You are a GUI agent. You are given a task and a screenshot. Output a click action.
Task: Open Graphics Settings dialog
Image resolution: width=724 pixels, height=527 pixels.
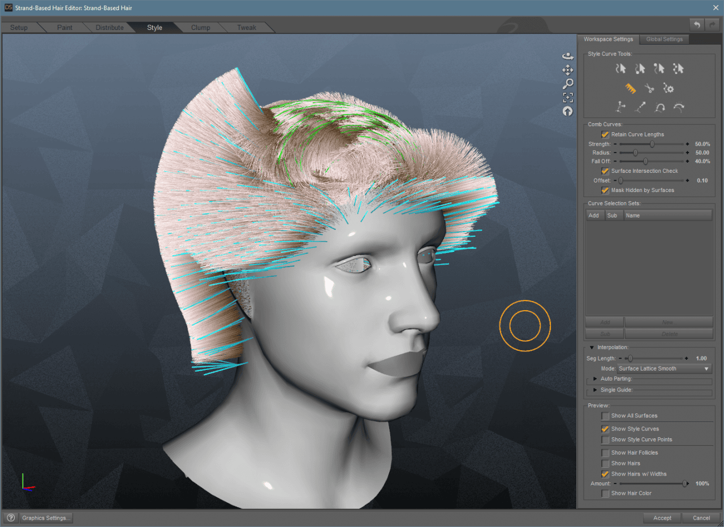pyautogui.click(x=46, y=518)
